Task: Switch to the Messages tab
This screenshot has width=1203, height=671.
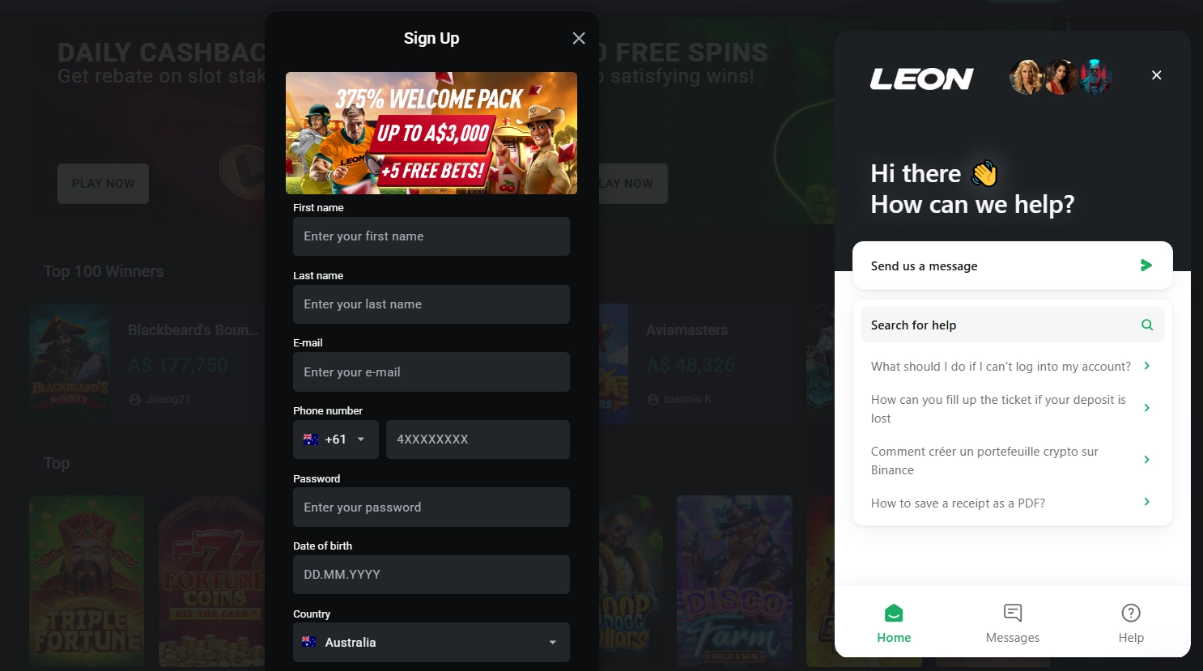Action: pos(1013,623)
